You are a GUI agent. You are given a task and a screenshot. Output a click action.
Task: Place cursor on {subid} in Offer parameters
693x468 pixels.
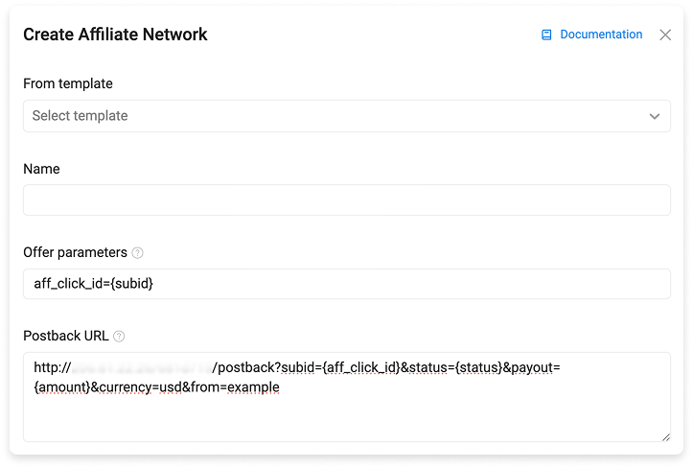click(x=131, y=284)
